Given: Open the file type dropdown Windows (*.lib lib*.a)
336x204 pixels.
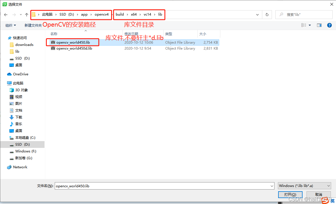Looking at the screenshot, I should 304,186.
